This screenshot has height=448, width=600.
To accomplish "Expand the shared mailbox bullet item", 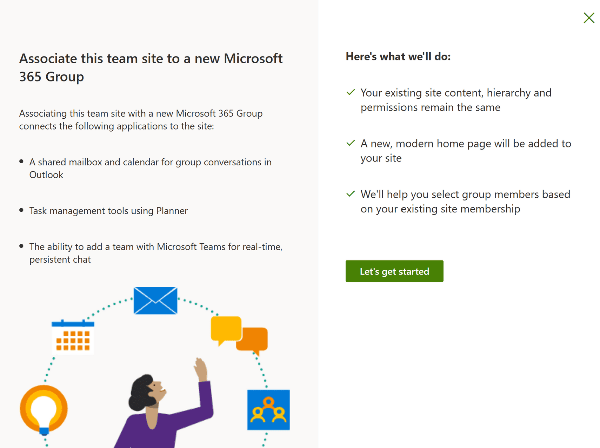I will (x=150, y=168).
